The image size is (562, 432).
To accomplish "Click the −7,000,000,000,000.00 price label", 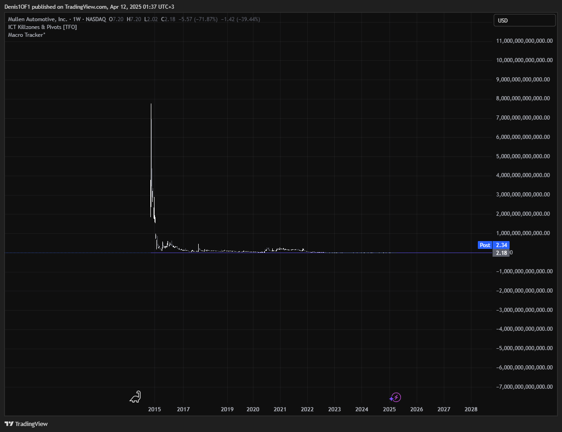I will [523, 386].
